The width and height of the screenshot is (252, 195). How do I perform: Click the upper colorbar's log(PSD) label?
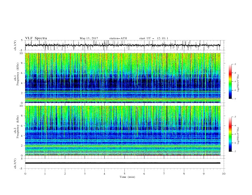(238, 83)
